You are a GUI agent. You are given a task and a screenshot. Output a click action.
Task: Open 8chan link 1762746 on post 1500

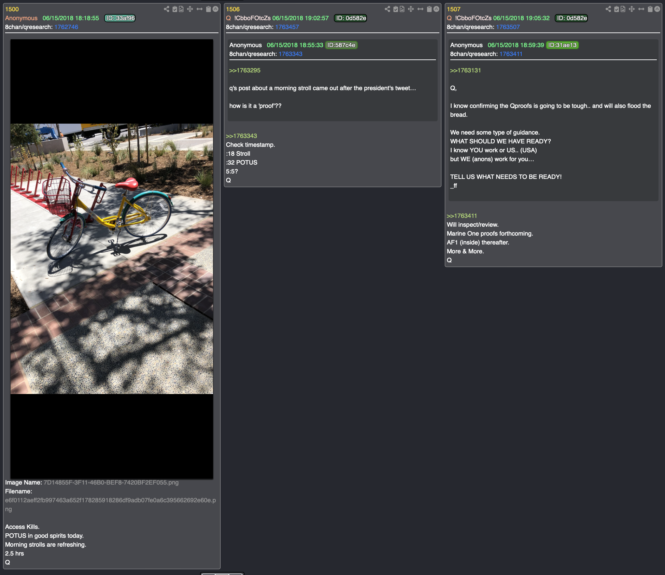pos(66,27)
